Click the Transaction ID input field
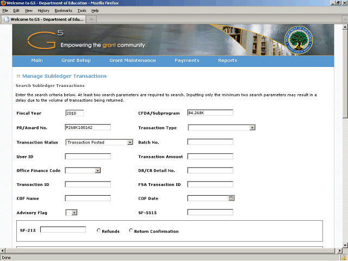This screenshot has height=261, width=348. click(x=88, y=184)
